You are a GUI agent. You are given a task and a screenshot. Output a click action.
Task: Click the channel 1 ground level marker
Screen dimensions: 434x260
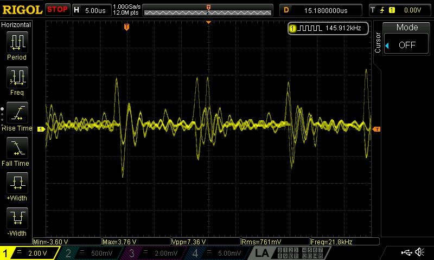(41, 129)
